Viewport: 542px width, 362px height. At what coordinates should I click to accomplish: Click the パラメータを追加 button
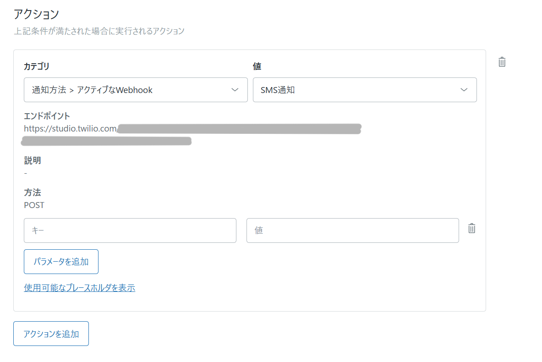[61, 262]
